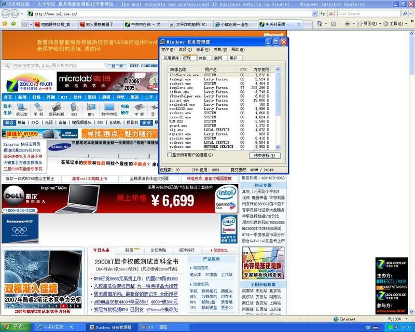The width and height of the screenshot is (415, 332).
Task: Click the Windows Start button
Action: (x=13, y=327)
